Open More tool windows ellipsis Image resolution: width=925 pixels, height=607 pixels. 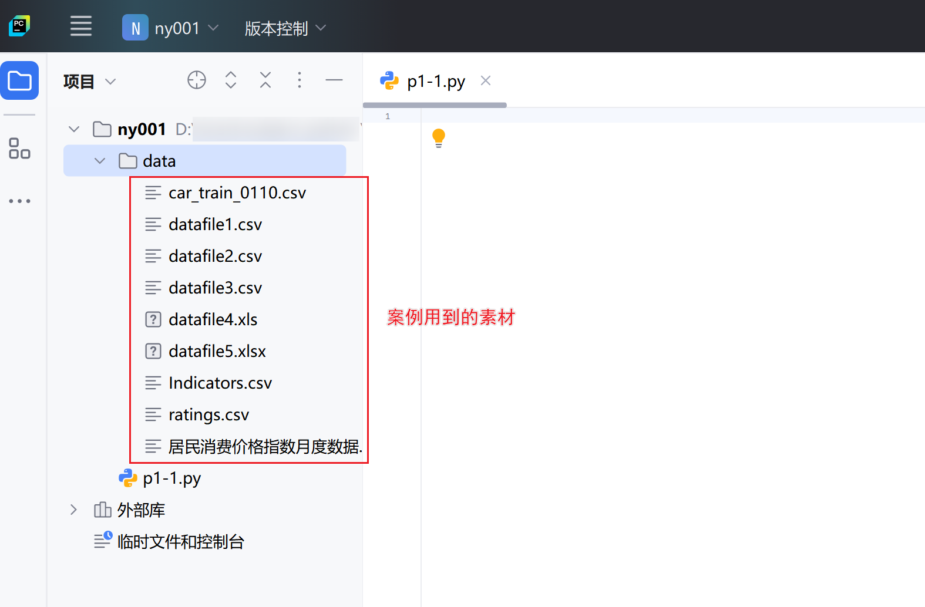point(19,201)
